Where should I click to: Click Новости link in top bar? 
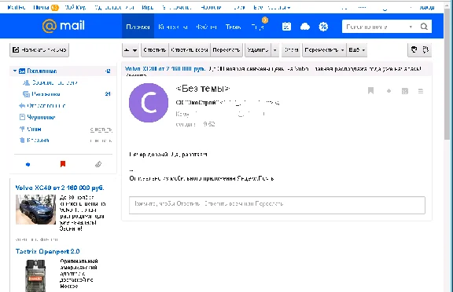click(211, 8)
